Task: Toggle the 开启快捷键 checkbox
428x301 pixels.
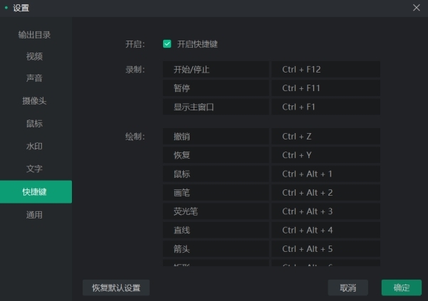Action: coord(167,44)
